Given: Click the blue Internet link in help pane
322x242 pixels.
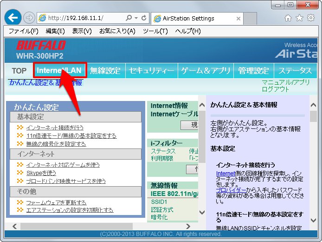Looking at the screenshot, I should [x=225, y=174].
